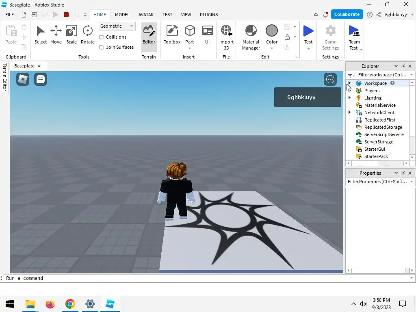Open the UI insert tool
This screenshot has height=312, width=416.
[207, 35]
